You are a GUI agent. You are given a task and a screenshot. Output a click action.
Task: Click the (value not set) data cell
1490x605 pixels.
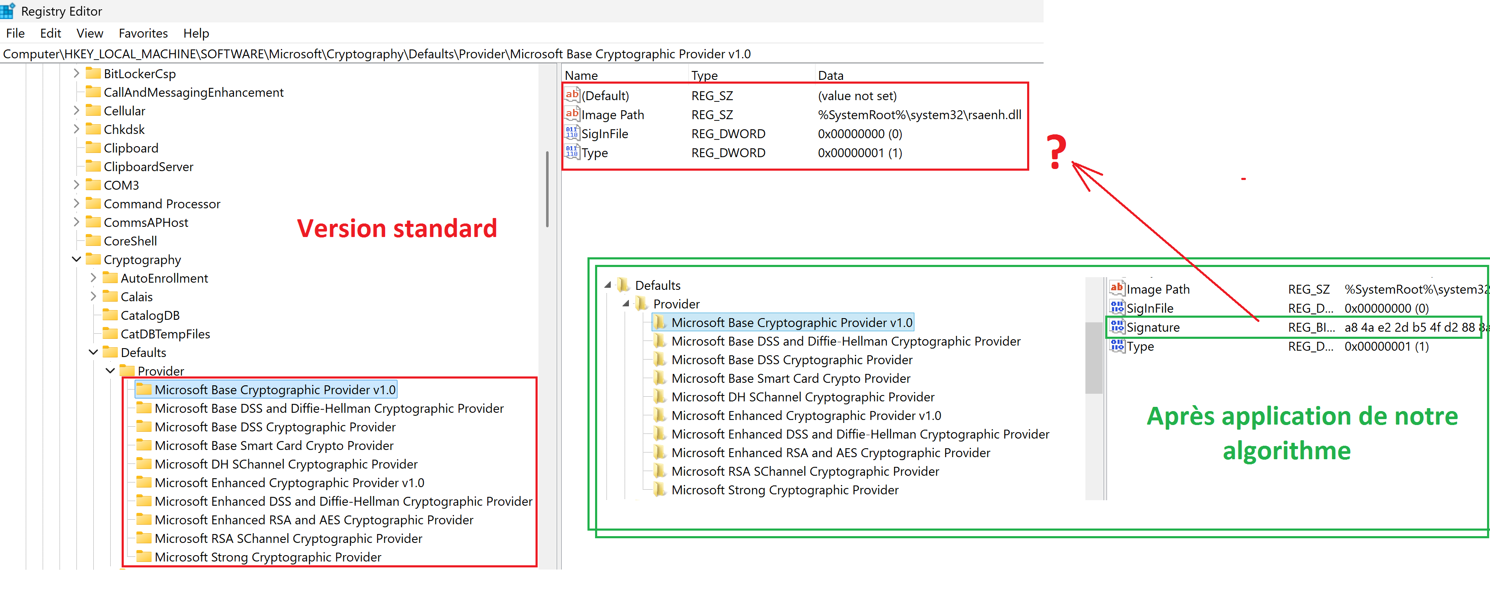857,95
